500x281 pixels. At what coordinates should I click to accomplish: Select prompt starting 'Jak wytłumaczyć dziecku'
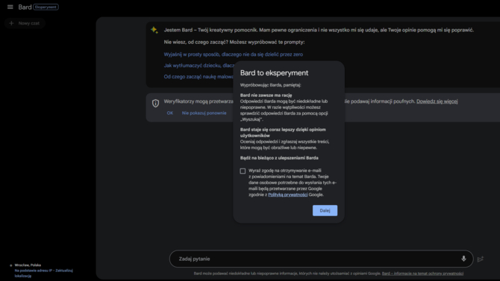[x=199, y=66]
